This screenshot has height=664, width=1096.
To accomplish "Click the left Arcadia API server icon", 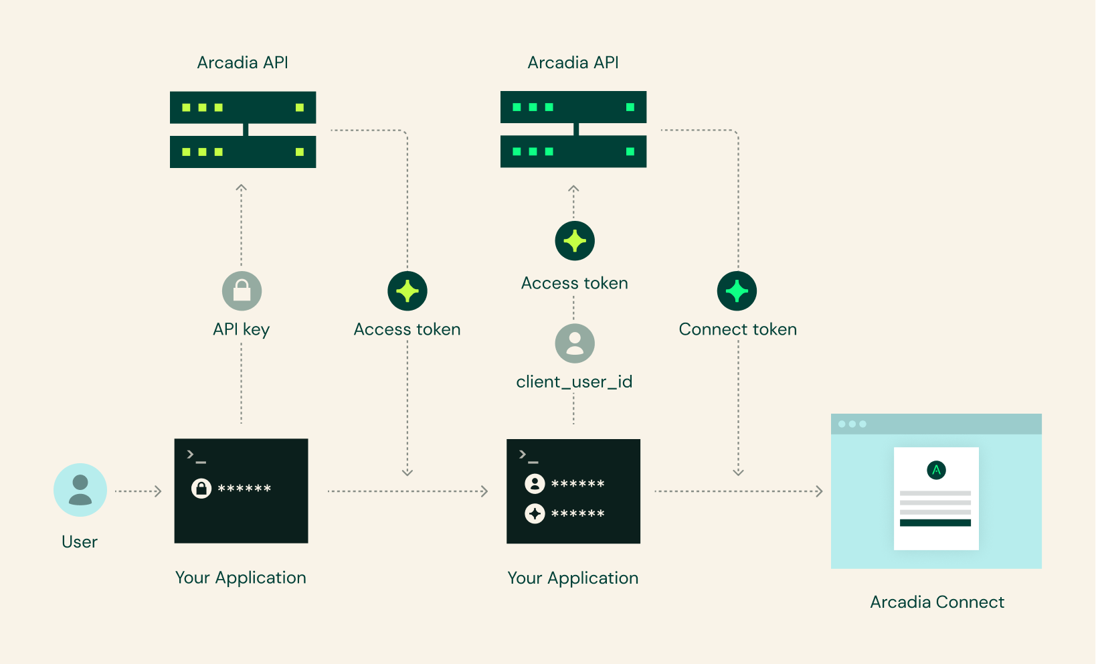I will pyautogui.click(x=243, y=130).
